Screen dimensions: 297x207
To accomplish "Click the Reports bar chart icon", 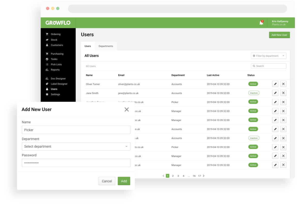I will (47, 70).
